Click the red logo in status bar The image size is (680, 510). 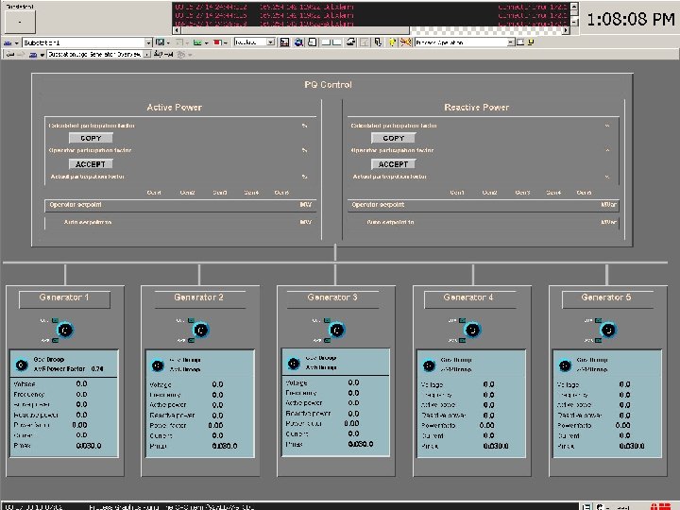coord(660,506)
